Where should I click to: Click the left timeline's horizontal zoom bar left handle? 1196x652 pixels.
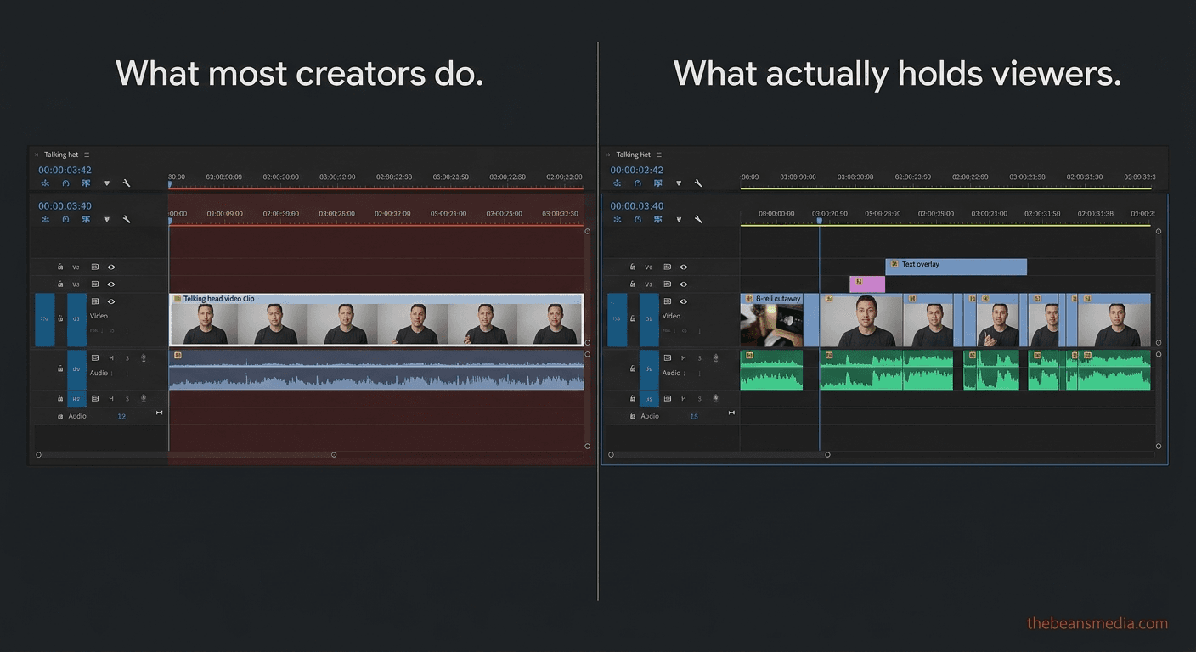click(38, 455)
